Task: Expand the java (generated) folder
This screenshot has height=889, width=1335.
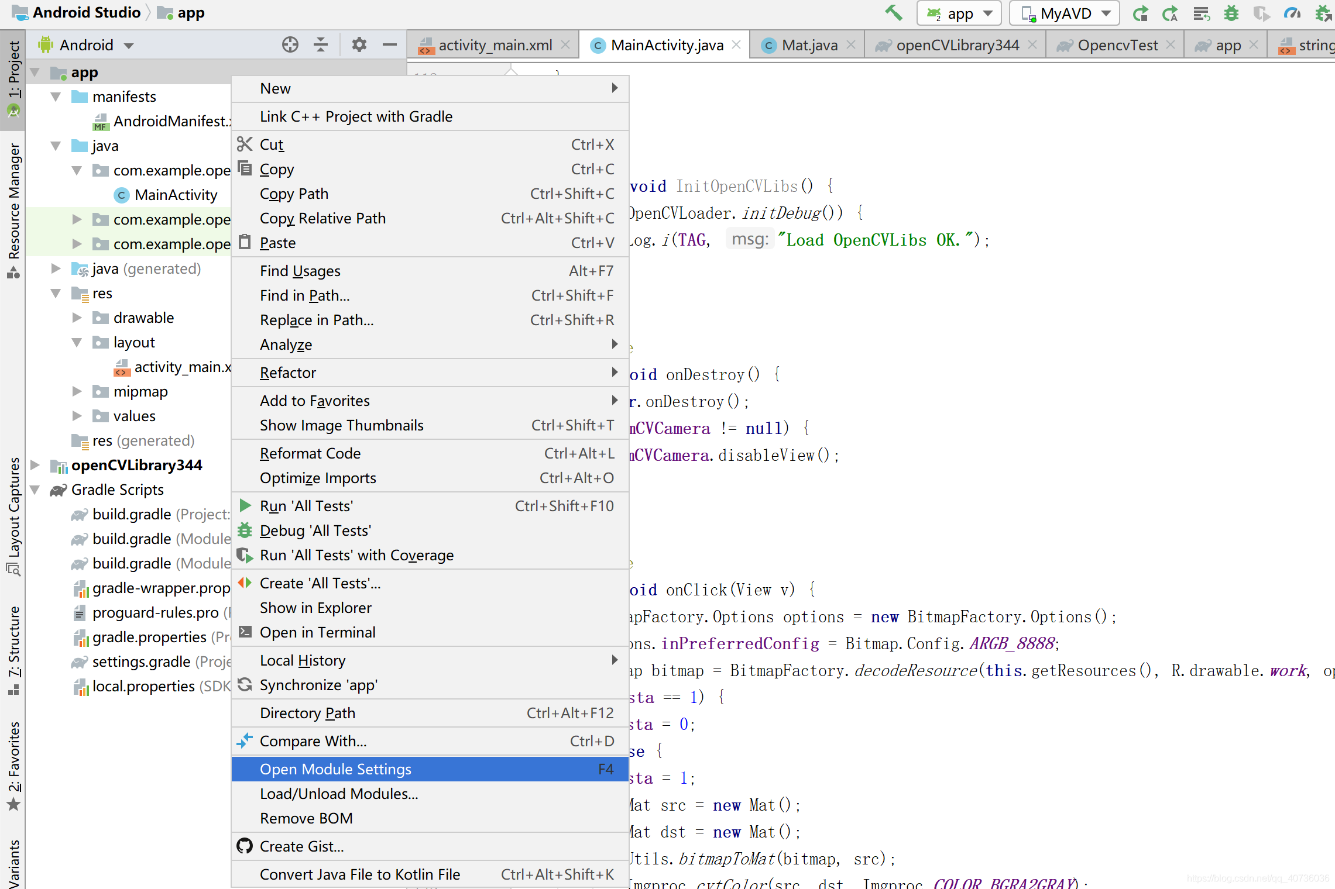Action: 56,268
